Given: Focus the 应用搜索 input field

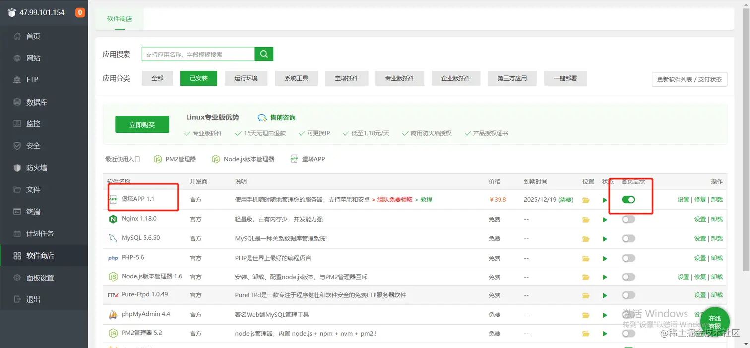Looking at the screenshot, I should (198, 54).
